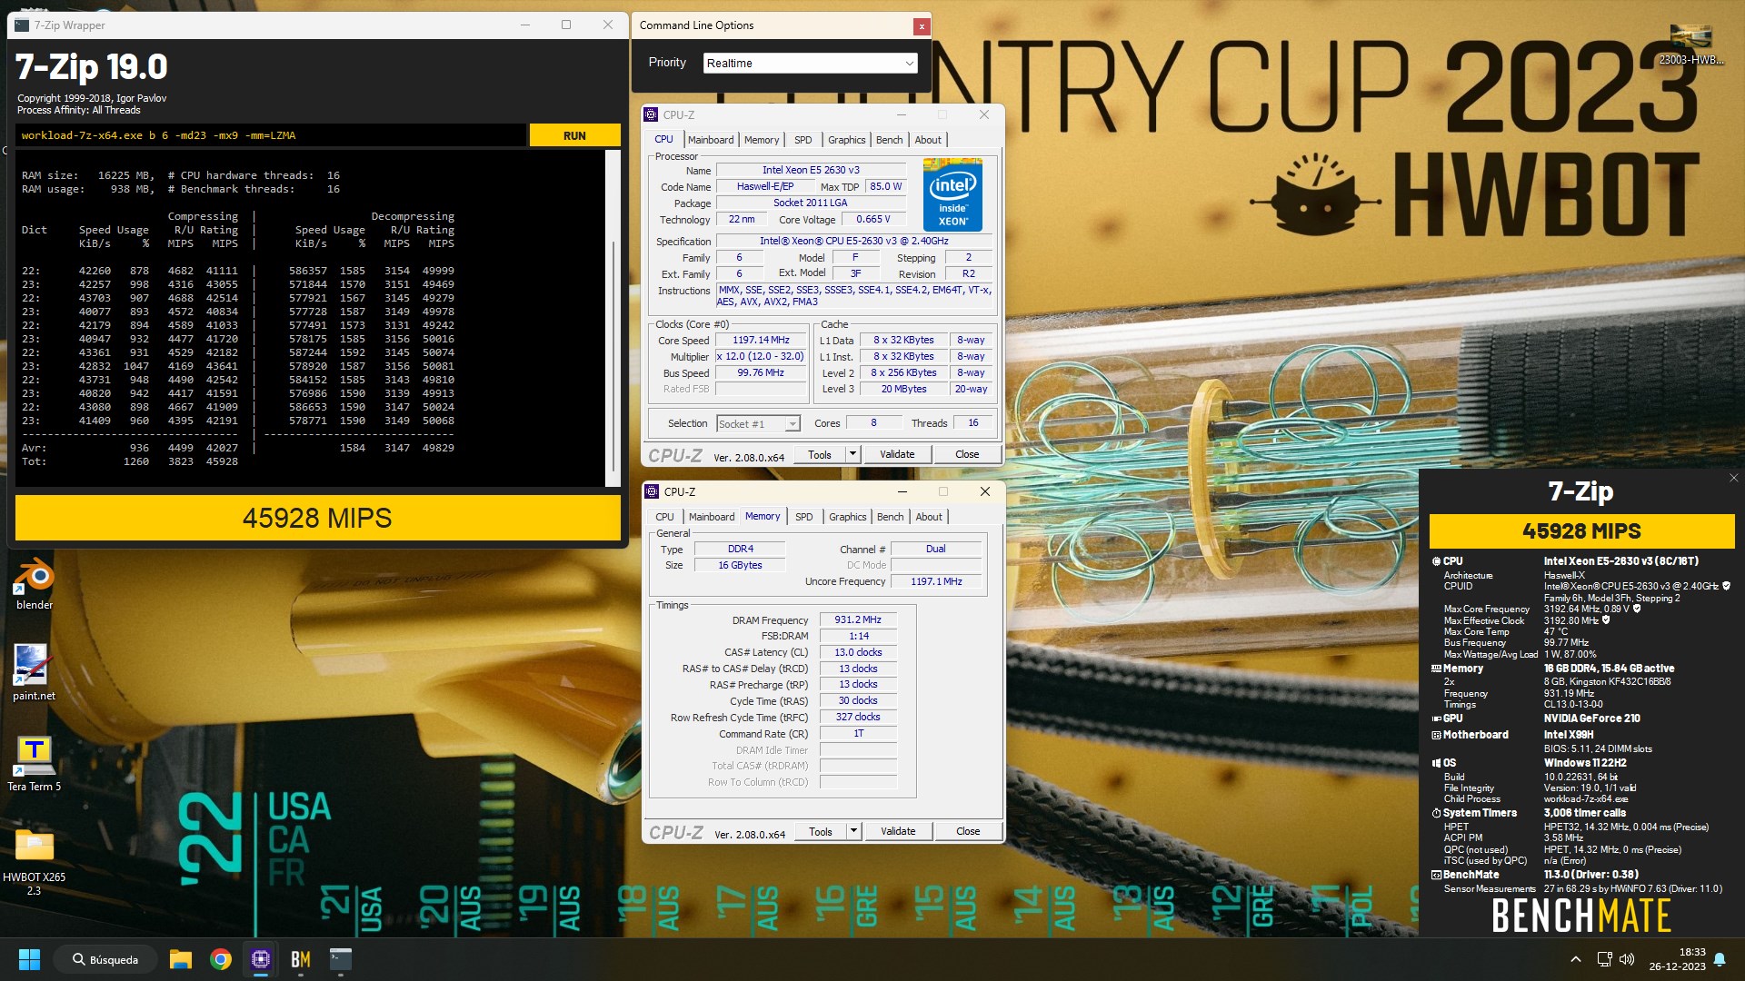Image resolution: width=1745 pixels, height=981 pixels.
Task: Click the Multiplier x 12.0 value field
Action: 761,356
